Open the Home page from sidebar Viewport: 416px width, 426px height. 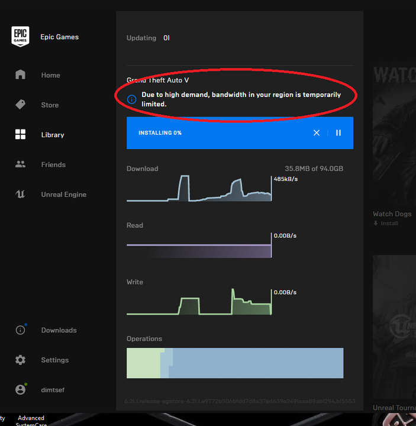(50, 75)
